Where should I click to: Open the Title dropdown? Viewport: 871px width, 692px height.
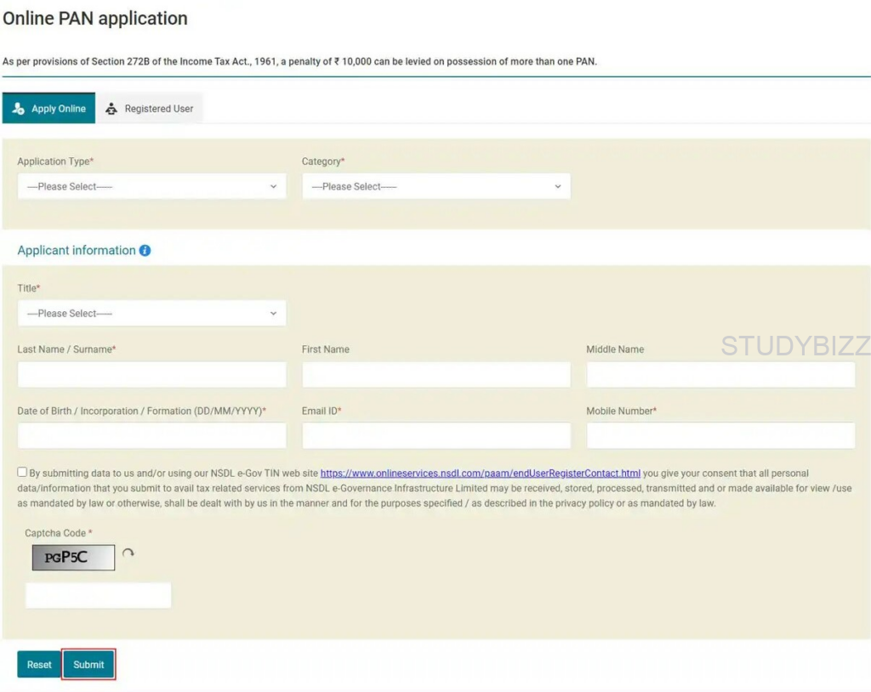pos(151,314)
